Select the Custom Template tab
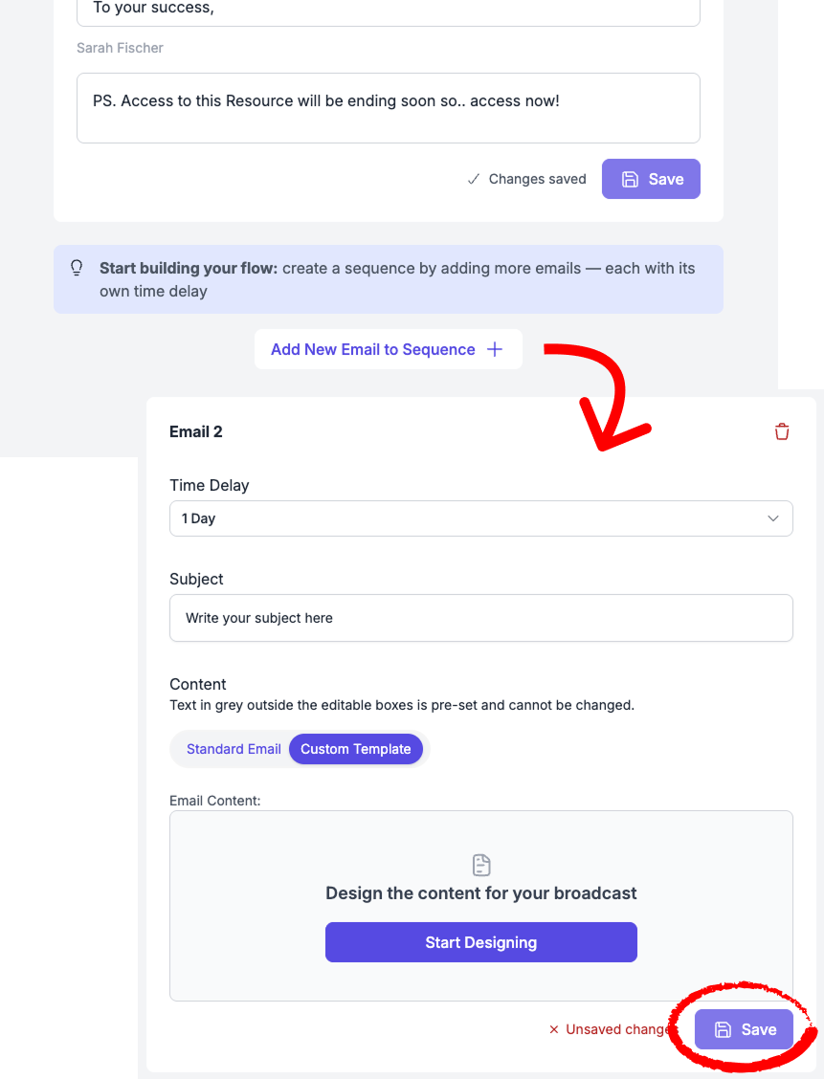The width and height of the screenshot is (824, 1079). [355, 749]
